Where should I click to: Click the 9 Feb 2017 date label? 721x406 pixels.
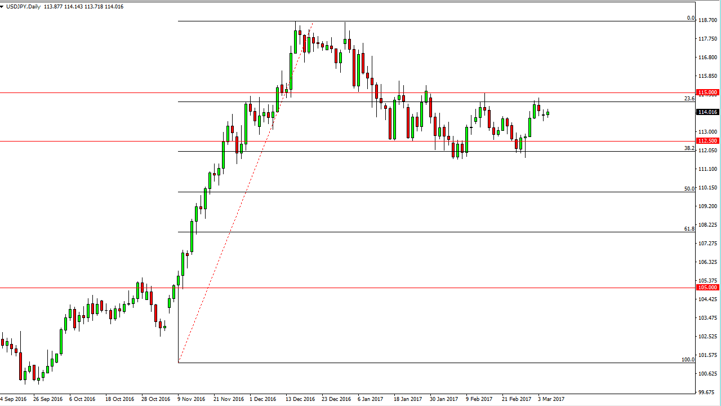point(479,399)
